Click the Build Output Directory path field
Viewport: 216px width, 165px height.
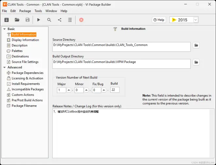(121, 64)
